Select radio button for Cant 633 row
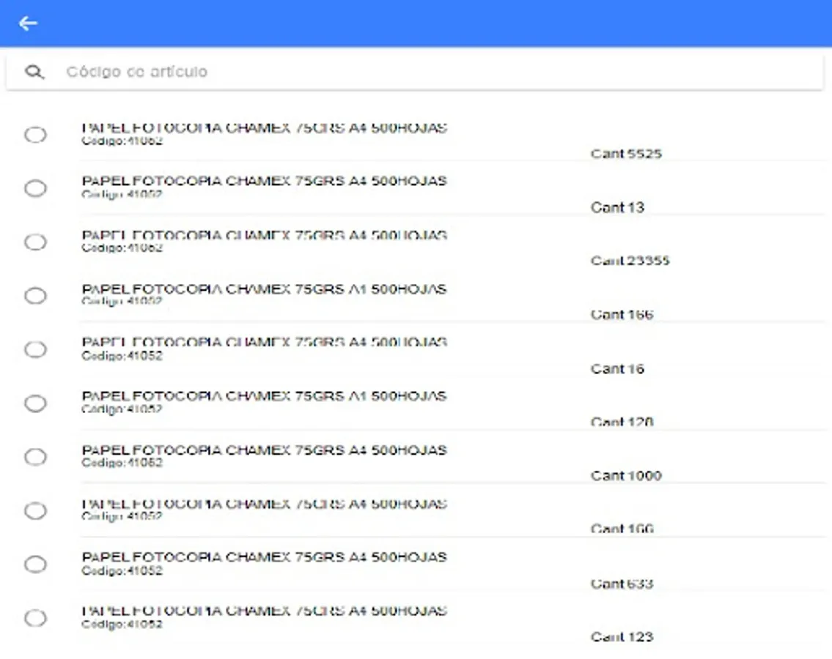 (35, 564)
